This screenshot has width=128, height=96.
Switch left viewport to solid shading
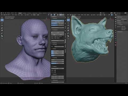[61, 15]
